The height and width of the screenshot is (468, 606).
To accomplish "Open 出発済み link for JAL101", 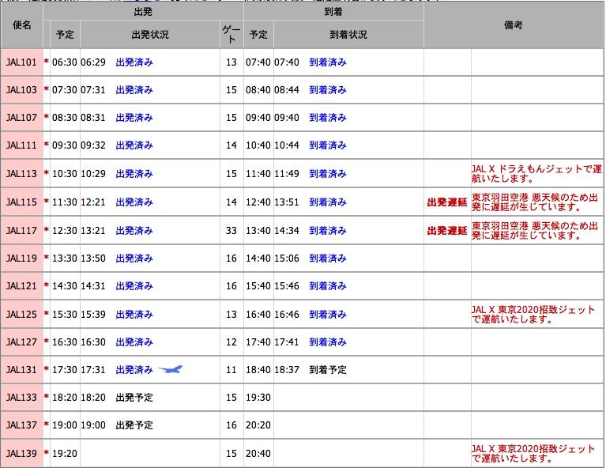I will (x=134, y=62).
